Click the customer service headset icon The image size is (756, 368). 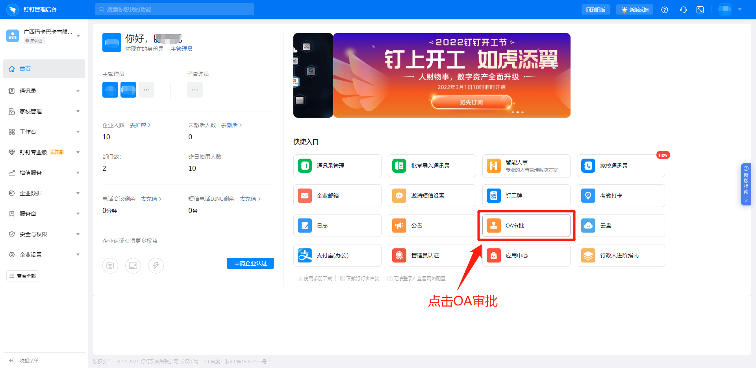(684, 10)
